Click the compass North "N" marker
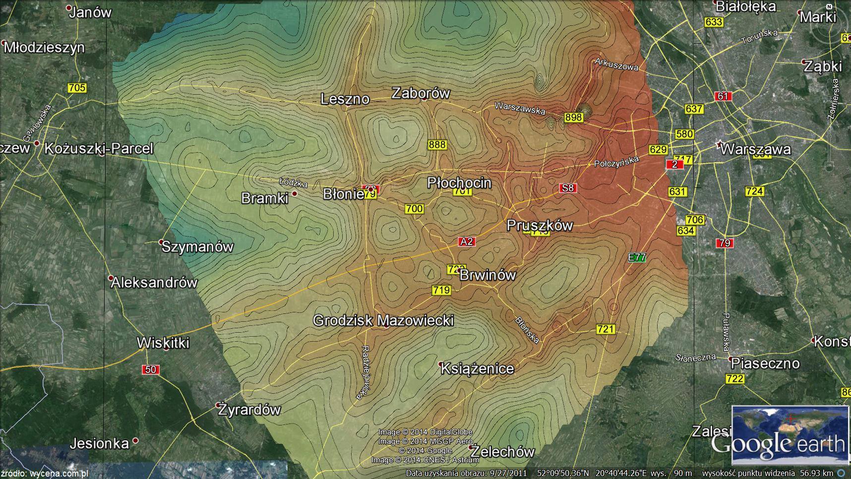The width and height of the screenshot is (851, 479). tap(828, 6)
